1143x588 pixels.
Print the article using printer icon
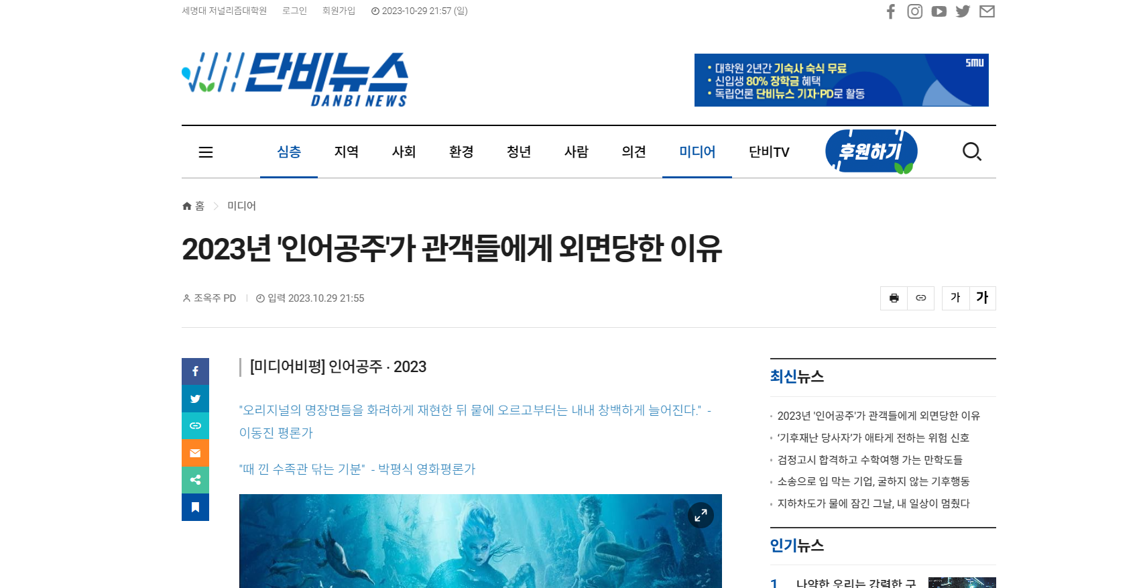click(x=894, y=298)
